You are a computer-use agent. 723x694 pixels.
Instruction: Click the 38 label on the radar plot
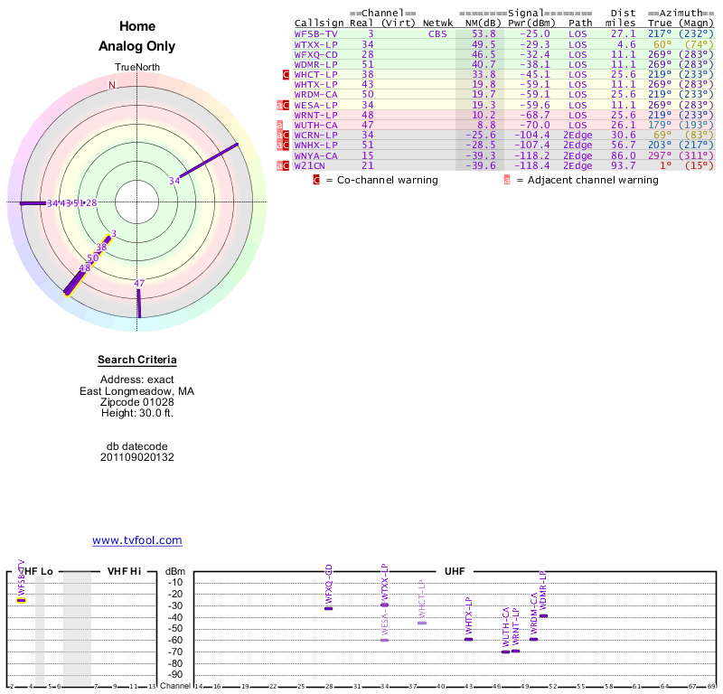point(101,248)
